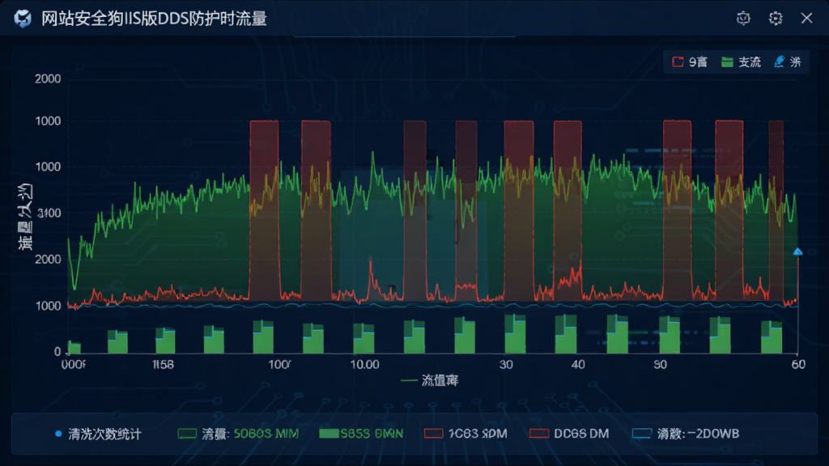829x466 pixels.
Task: Toggle the red '9高' legend series
Action: [x=690, y=61]
